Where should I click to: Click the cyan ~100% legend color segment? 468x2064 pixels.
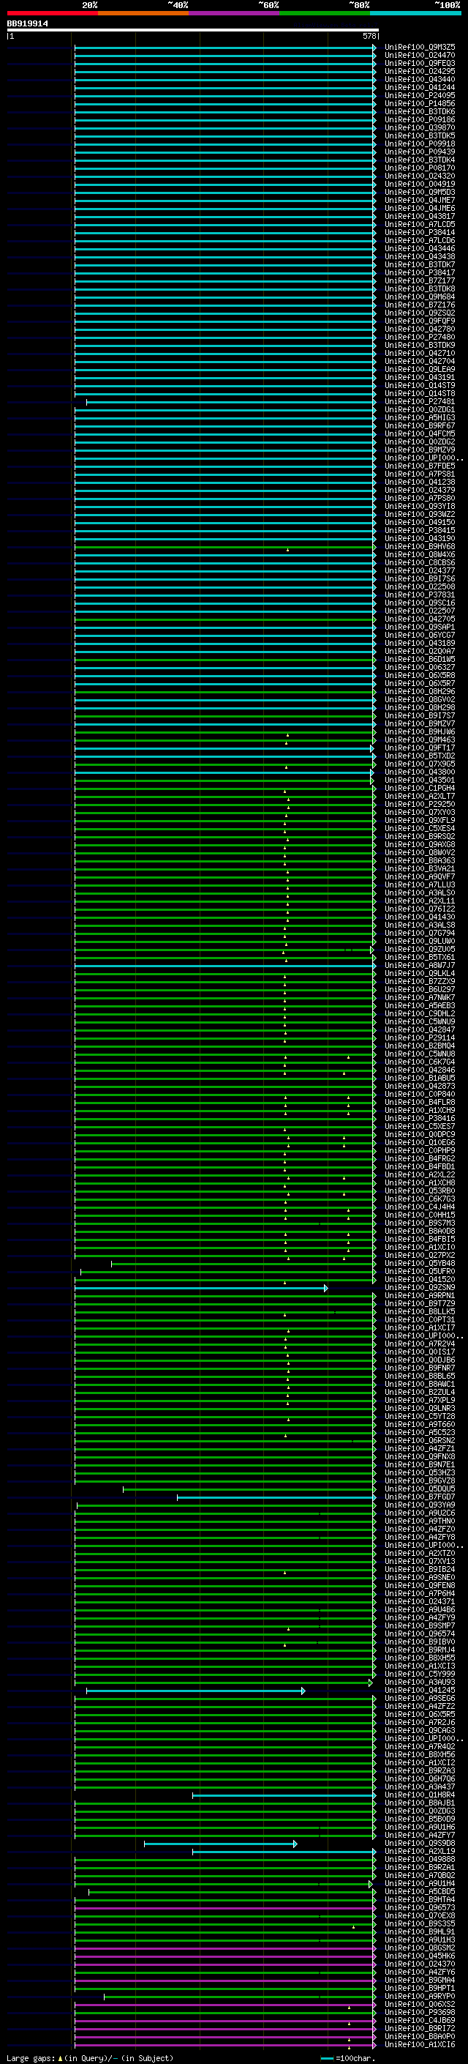[x=415, y=13]
